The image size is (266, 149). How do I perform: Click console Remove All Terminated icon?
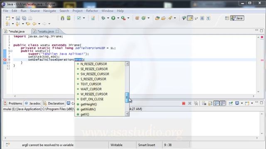coord(196,103)
